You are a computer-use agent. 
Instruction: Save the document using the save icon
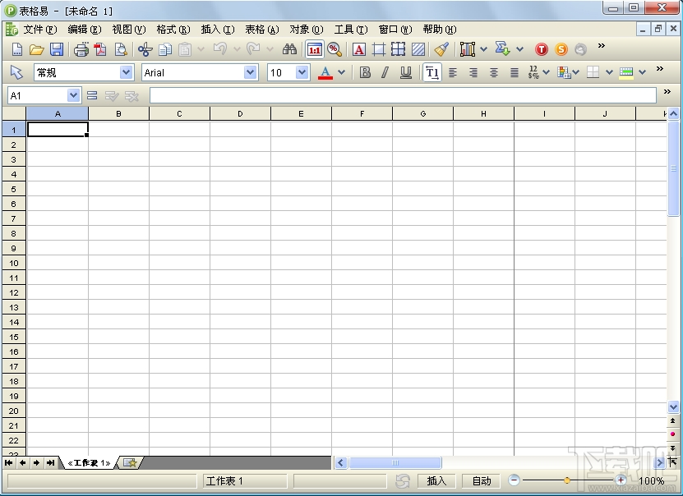tap(56, 49)
